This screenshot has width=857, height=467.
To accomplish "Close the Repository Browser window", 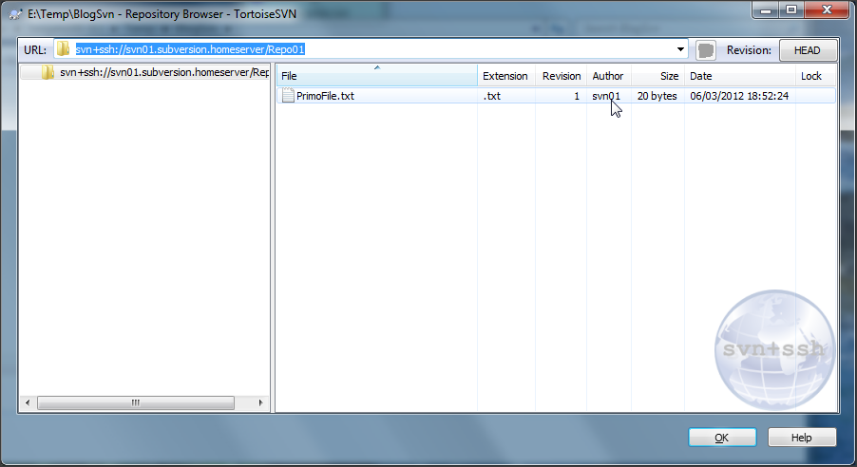I will (x=827, y=9).
